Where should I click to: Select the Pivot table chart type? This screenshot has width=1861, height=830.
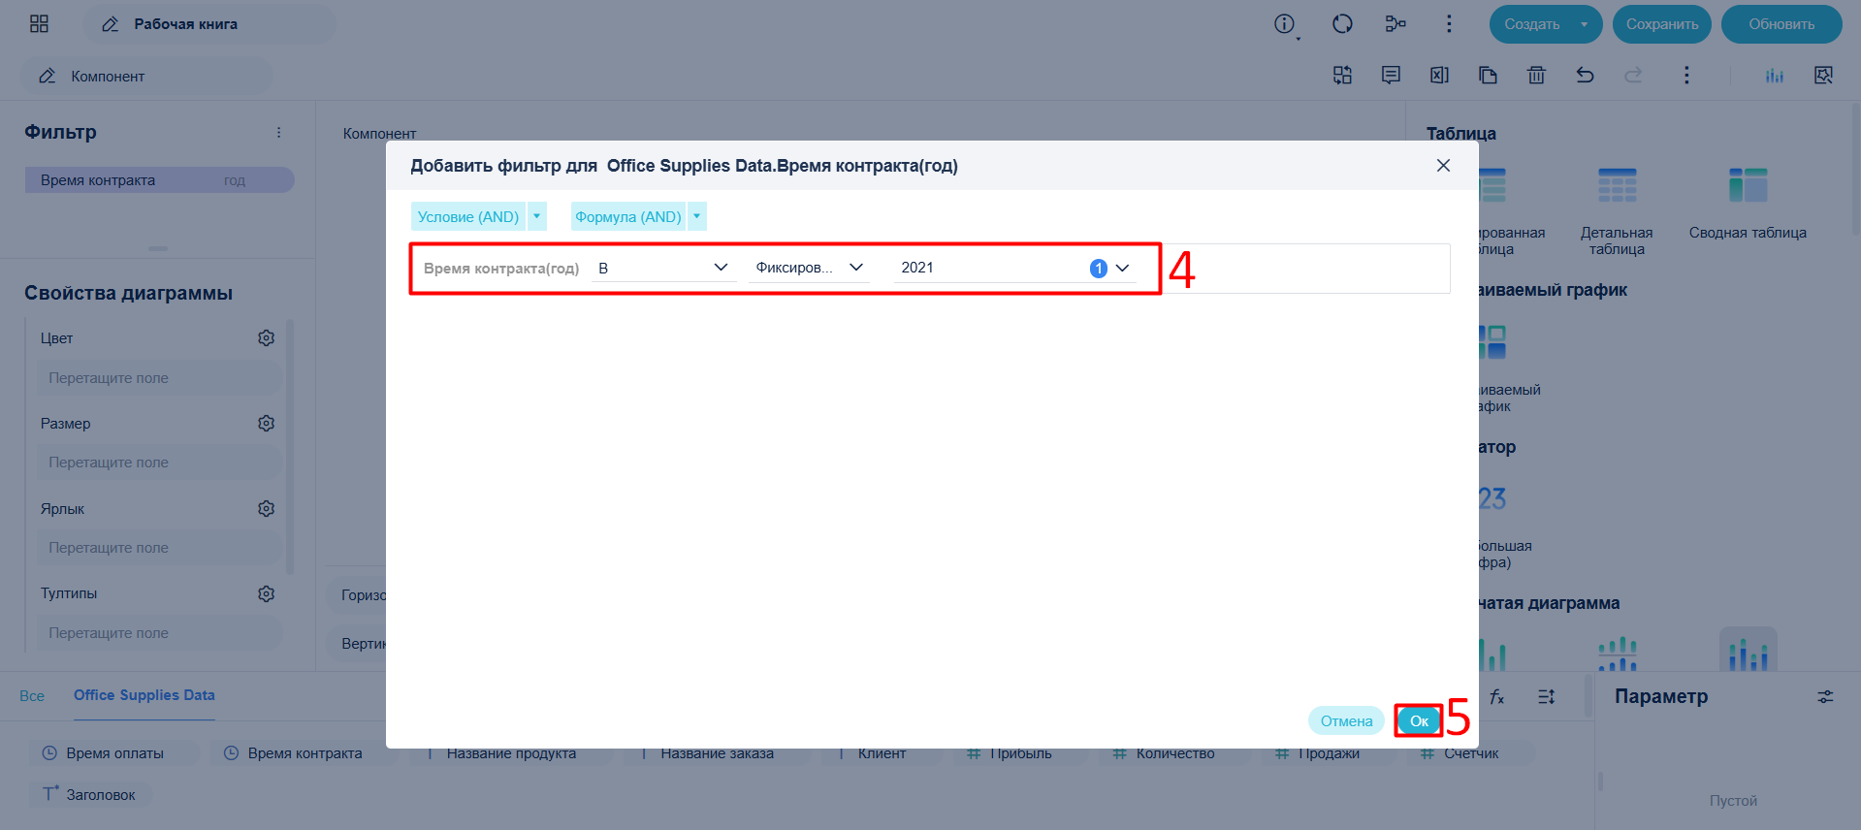[1748, 204]
